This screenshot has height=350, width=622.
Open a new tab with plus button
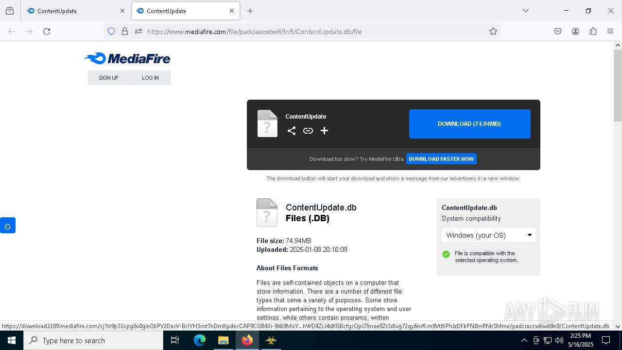250,11
